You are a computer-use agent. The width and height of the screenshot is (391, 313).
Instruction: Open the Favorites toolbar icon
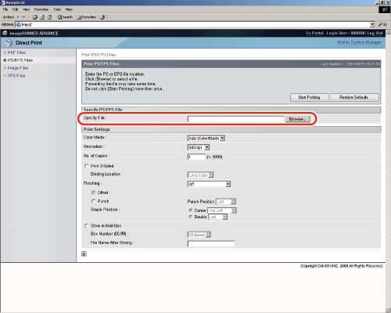87,17
